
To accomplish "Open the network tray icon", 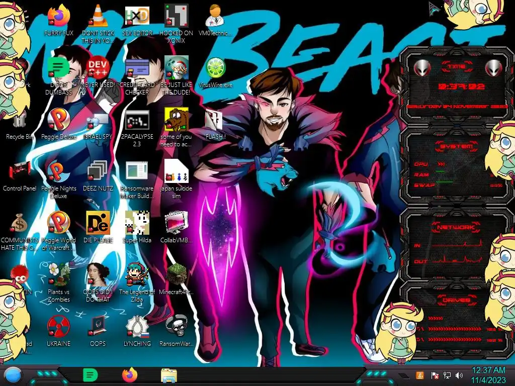I will 447,375.
